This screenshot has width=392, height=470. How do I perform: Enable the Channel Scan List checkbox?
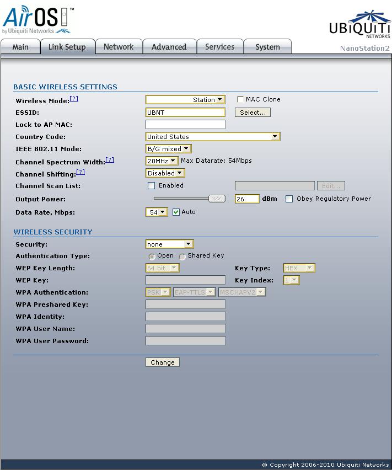coord(151,185)
